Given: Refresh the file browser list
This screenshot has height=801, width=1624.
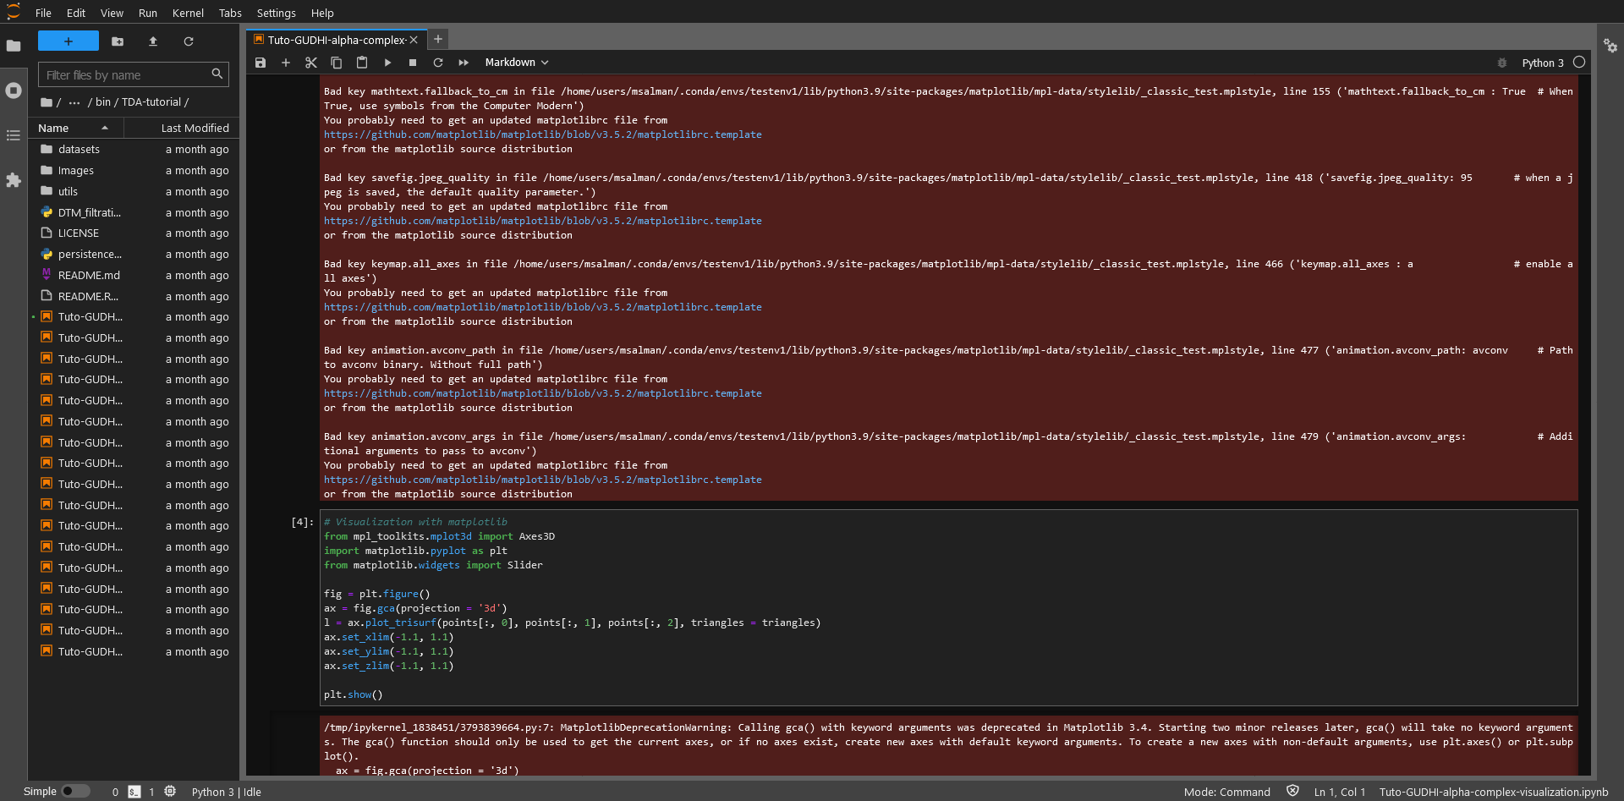Looking at the screenshot, I should tap(189, 41).
